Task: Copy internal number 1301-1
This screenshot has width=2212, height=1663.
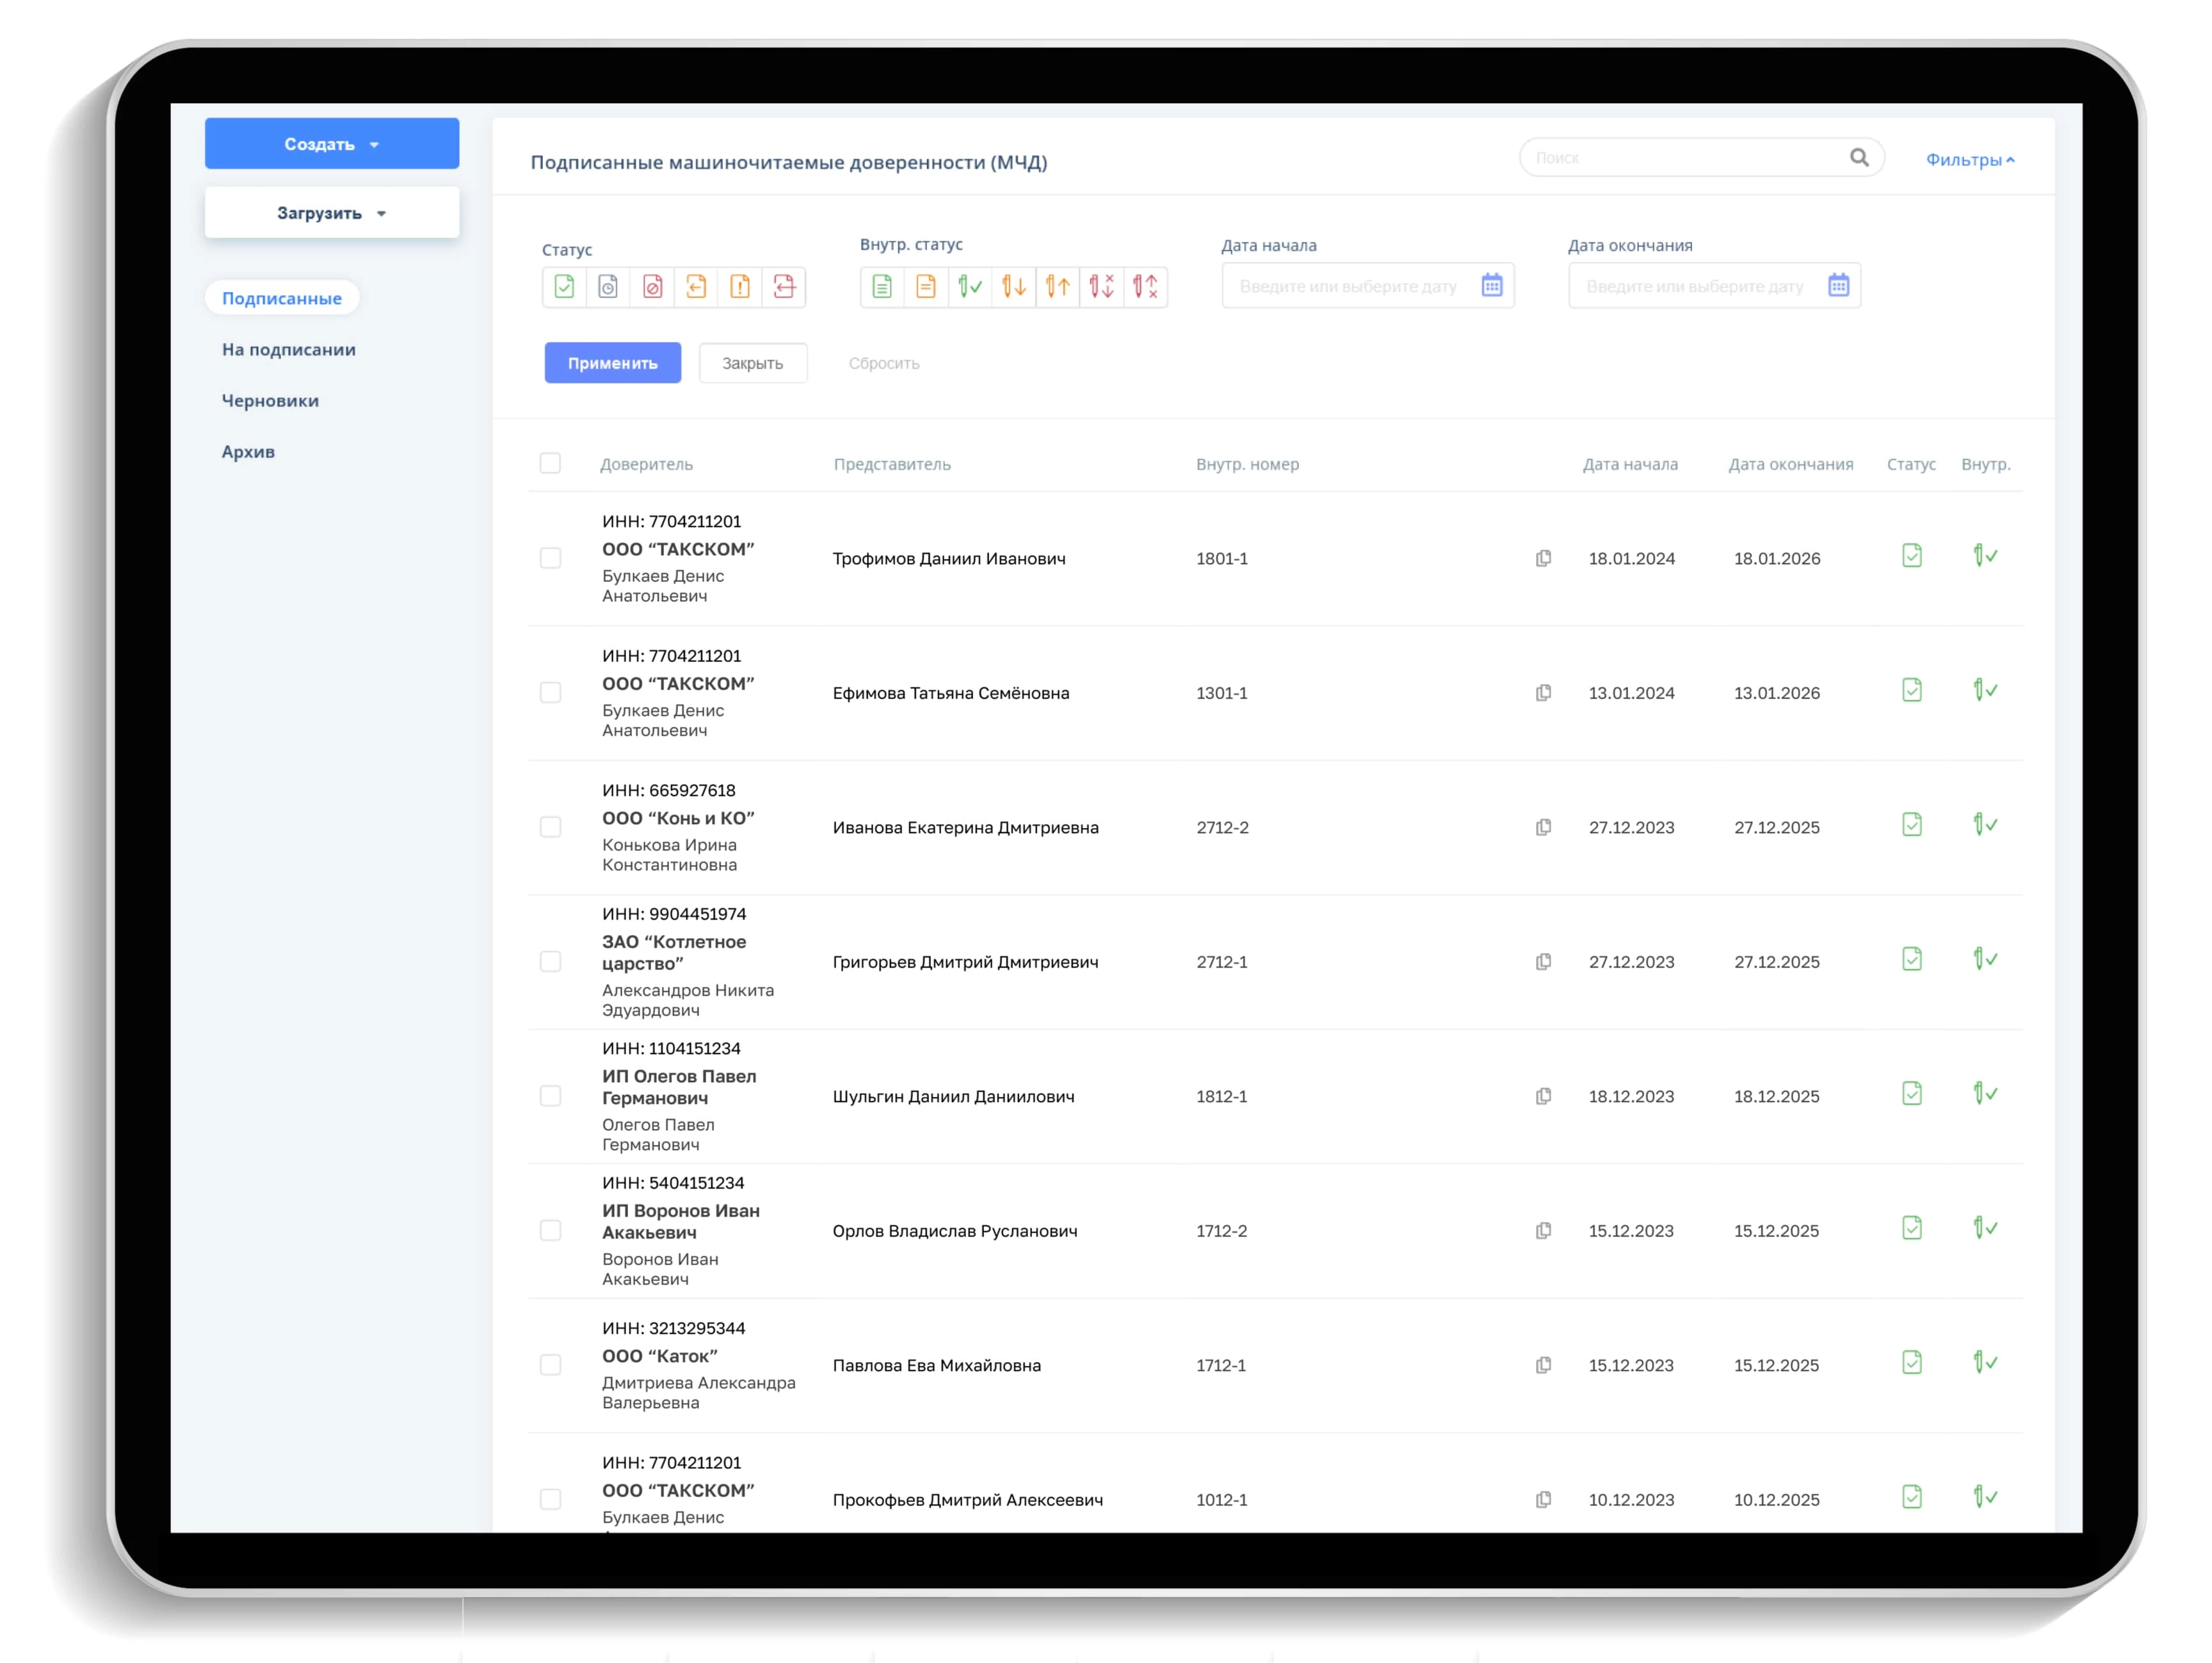Action: (x=1543, y=692)
